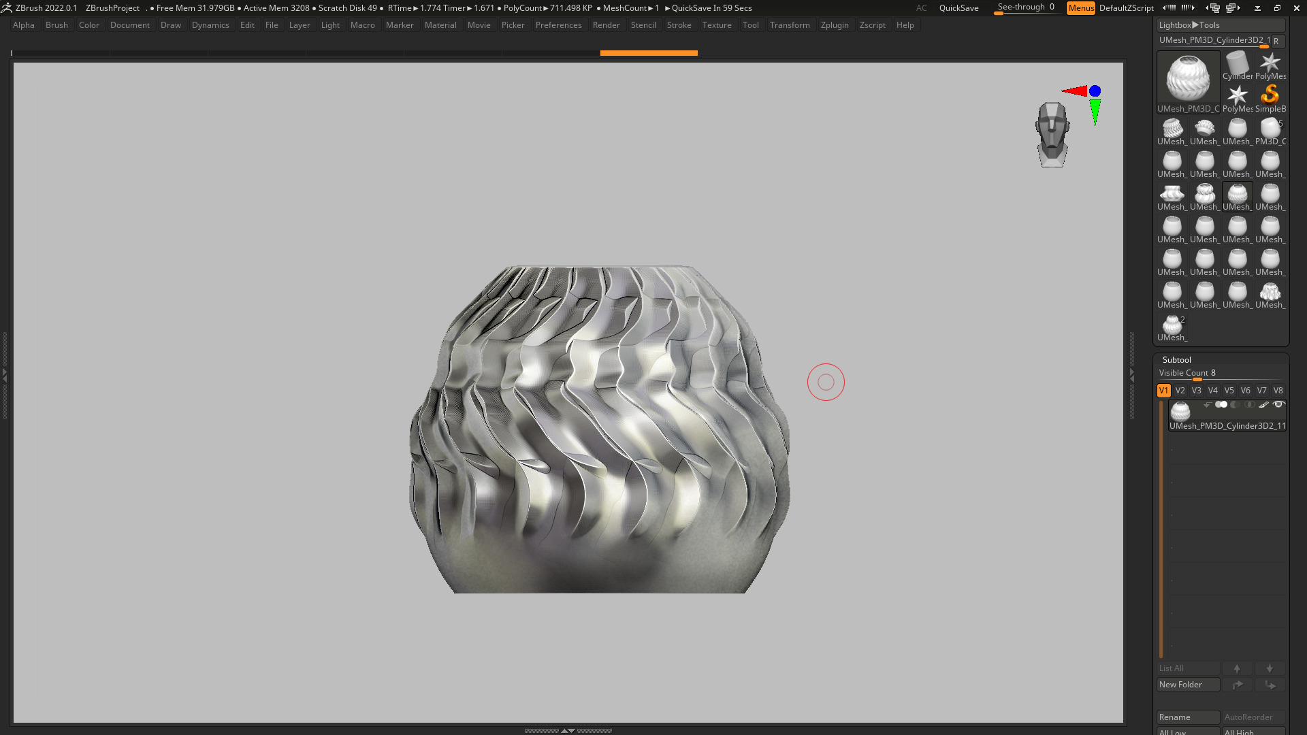Select the PM3D_C tool thumbnail
1307x735 pixels.
pyautogui.click(x=1270, y=131)
